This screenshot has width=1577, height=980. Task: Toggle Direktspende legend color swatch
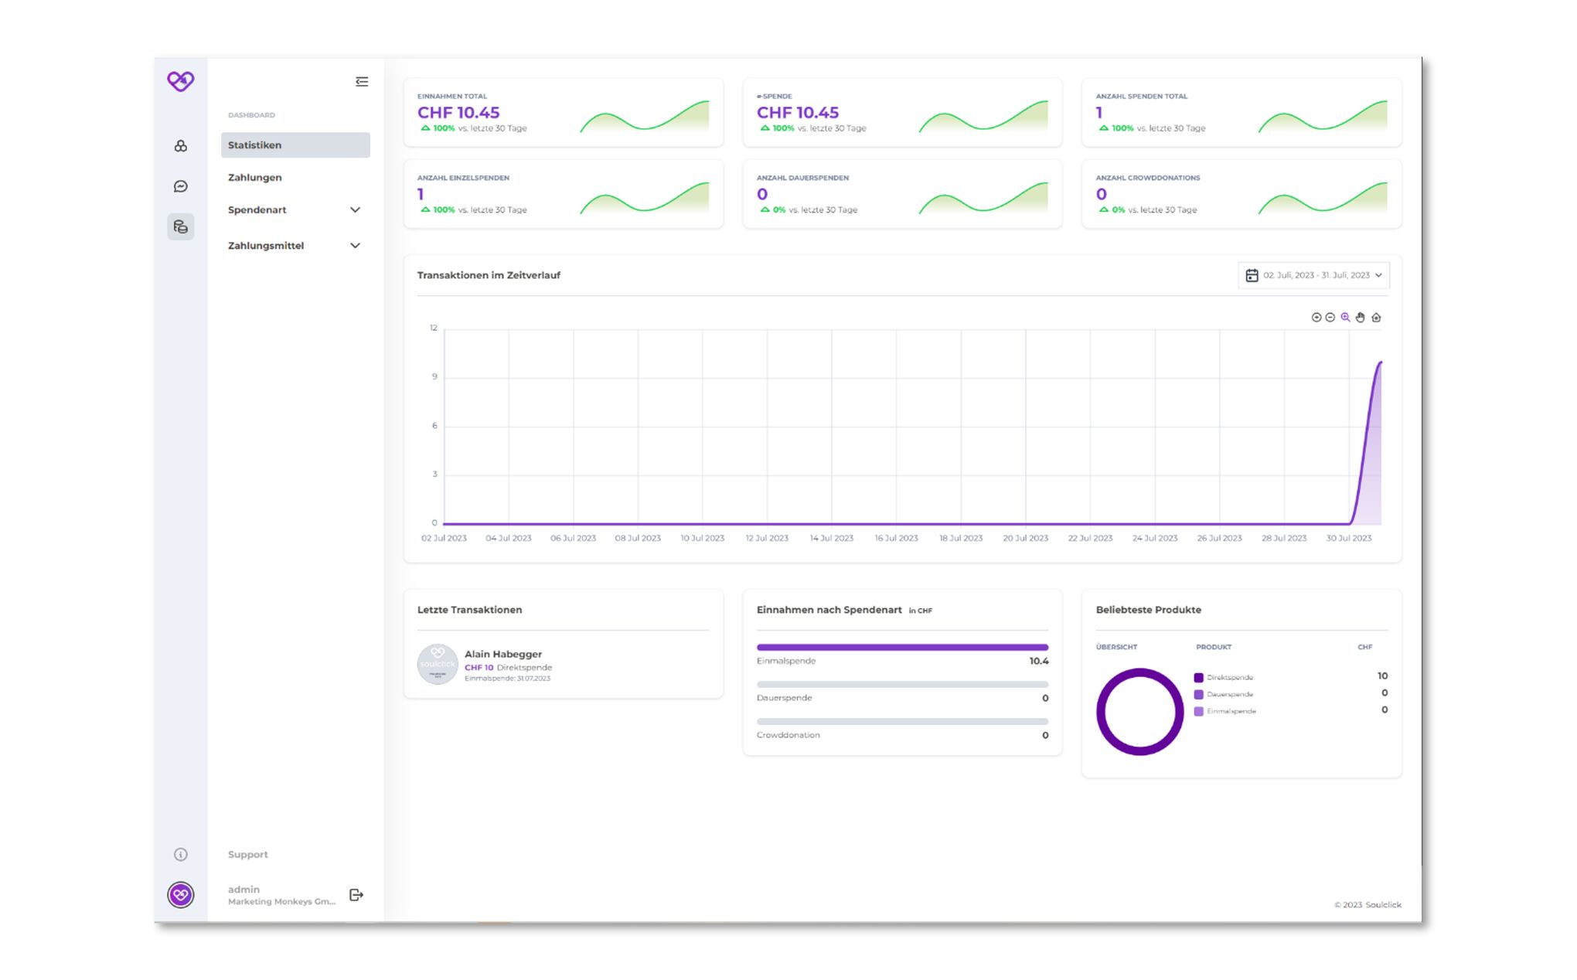click(x=1198, y=678)
